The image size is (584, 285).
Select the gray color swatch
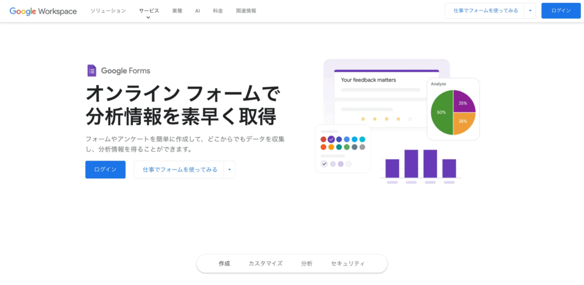(362, 147)
